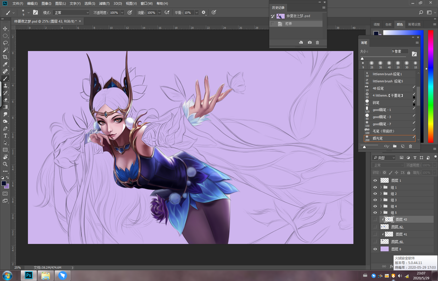The width and height of the screenshot is (438, 281).
Task: Select the 钢笔 brush preset
Action: click(x=390, y=103)
